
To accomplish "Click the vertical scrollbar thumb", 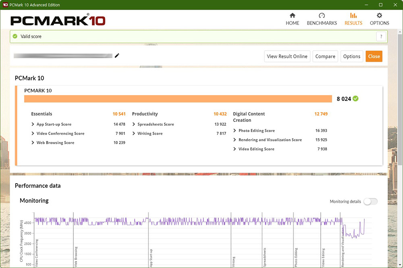I will coord(400,100).
